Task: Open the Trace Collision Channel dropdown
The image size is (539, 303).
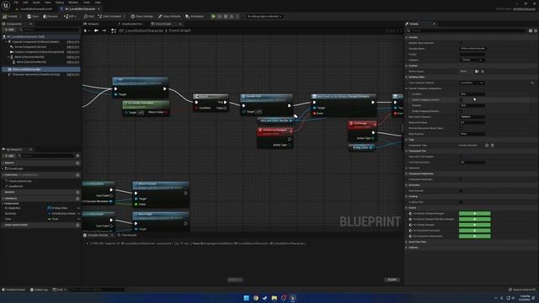Action: point(472,82)
